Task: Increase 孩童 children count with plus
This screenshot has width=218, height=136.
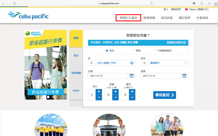Action: [x=116, y=92]
